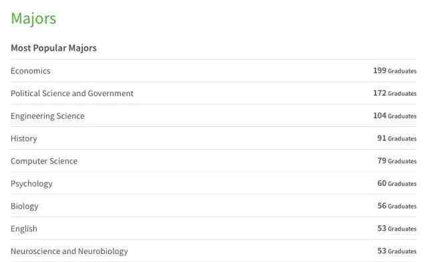Select Political Science and Government major
Image resolution: width=427 pixels, height=262 pixels.
tap(72, 94)
